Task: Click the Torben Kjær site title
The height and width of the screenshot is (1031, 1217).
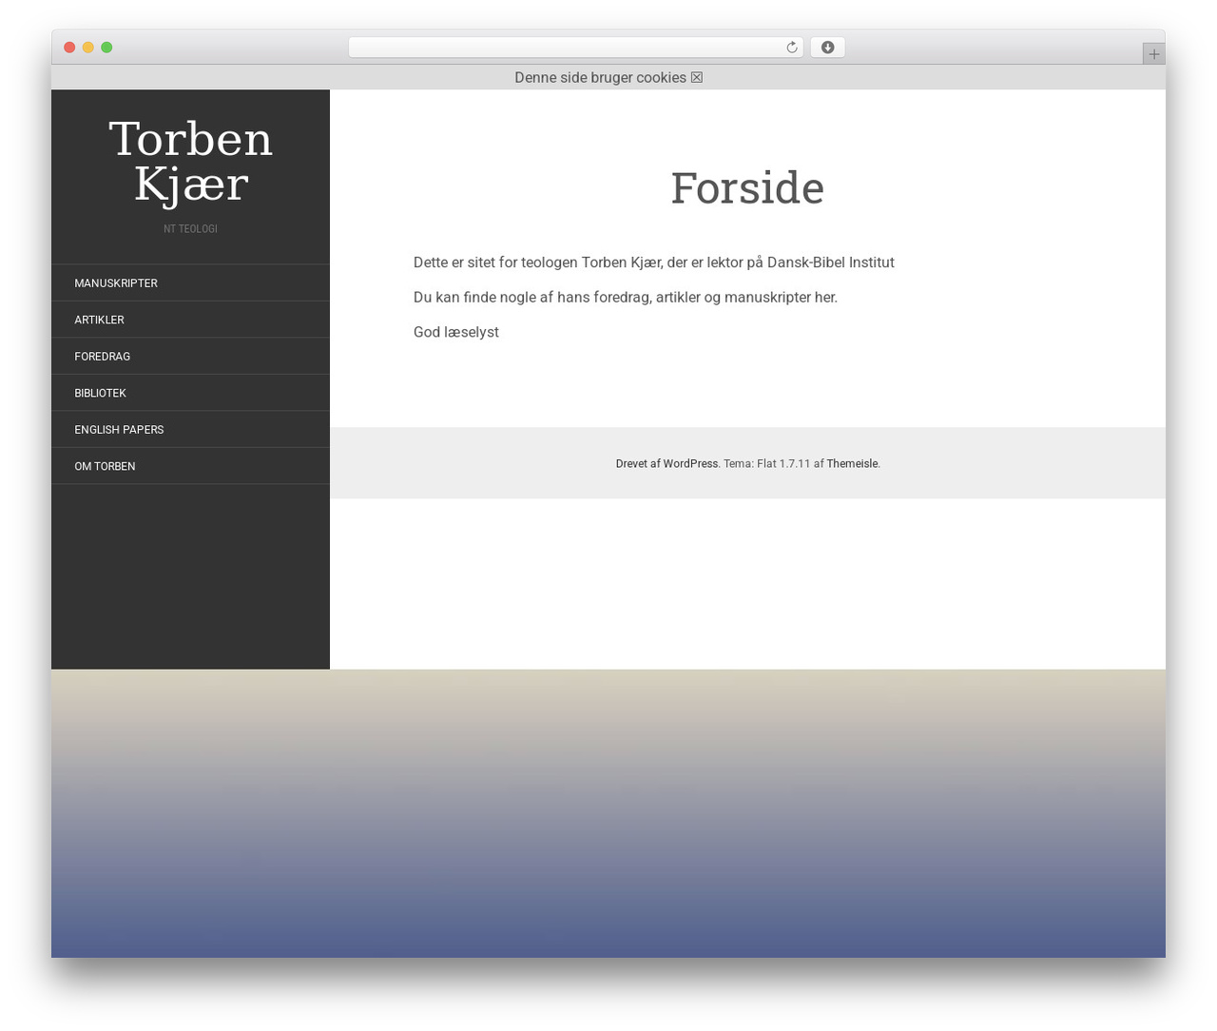Action: click(191, 162)
